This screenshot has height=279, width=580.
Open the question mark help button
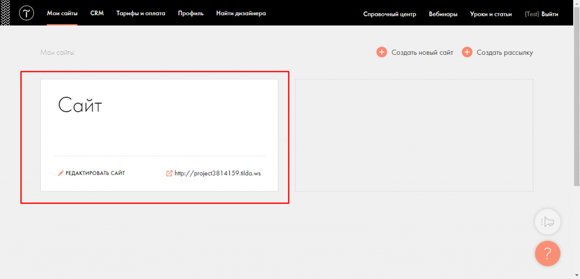click(548, 254)
